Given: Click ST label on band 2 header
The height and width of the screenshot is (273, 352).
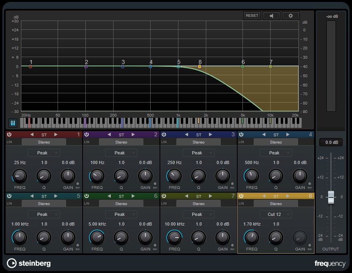Looking at the screenshot, I should coord(121,135).
